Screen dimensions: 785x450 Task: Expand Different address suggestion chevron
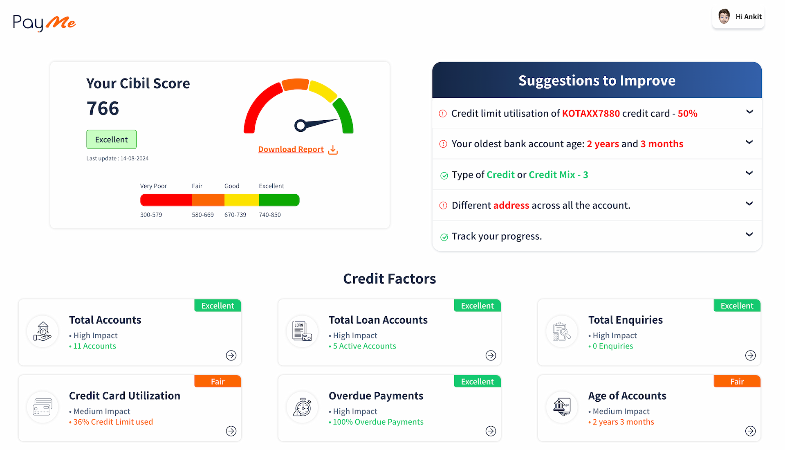tap(749, 204)
